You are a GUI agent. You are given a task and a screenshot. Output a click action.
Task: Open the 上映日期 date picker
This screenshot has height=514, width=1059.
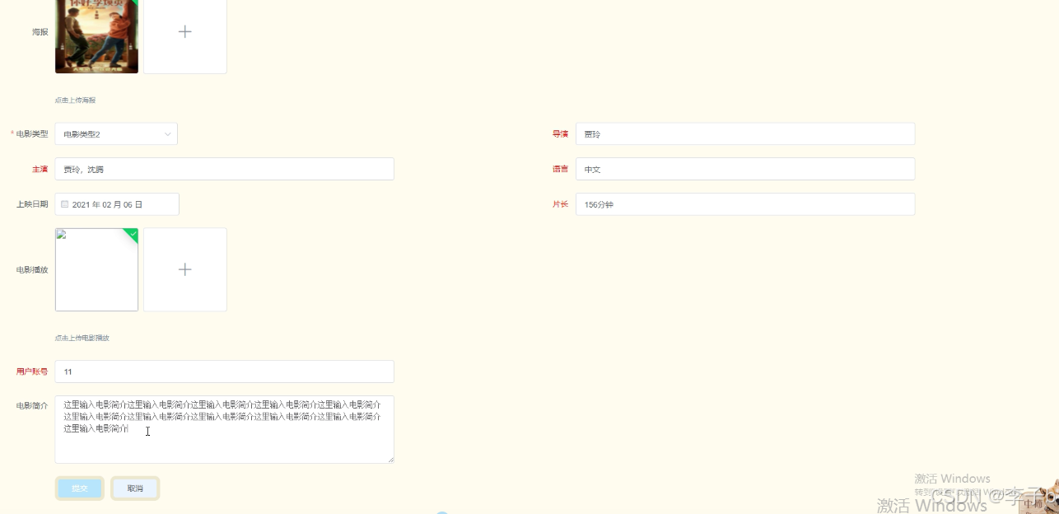click(117, 204)
